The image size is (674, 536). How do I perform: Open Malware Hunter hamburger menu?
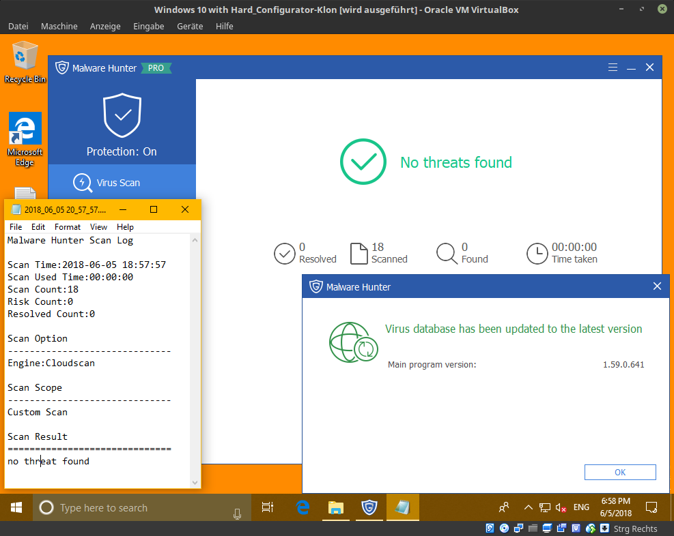point(613,68)
